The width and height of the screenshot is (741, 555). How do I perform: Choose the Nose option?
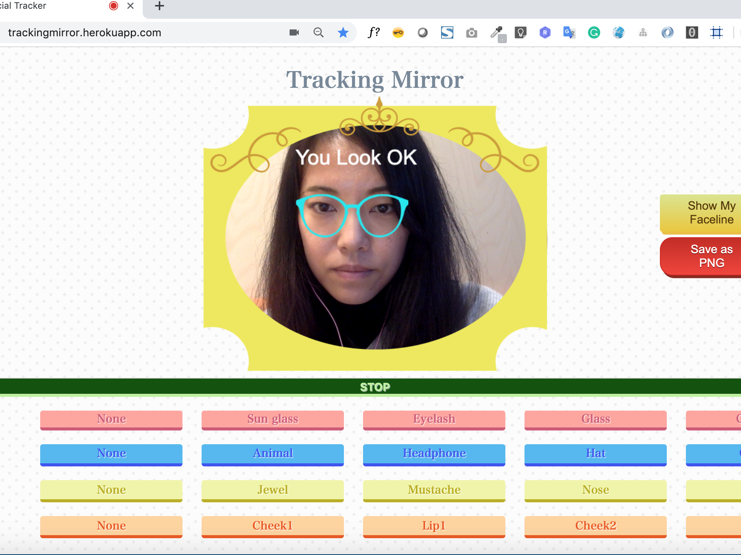click(596, 490)
